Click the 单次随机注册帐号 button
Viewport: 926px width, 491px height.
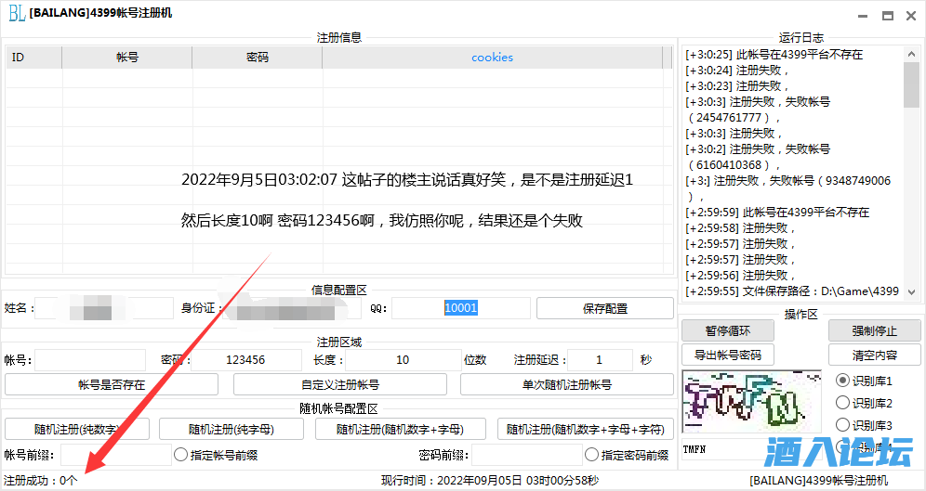point(567,385)
